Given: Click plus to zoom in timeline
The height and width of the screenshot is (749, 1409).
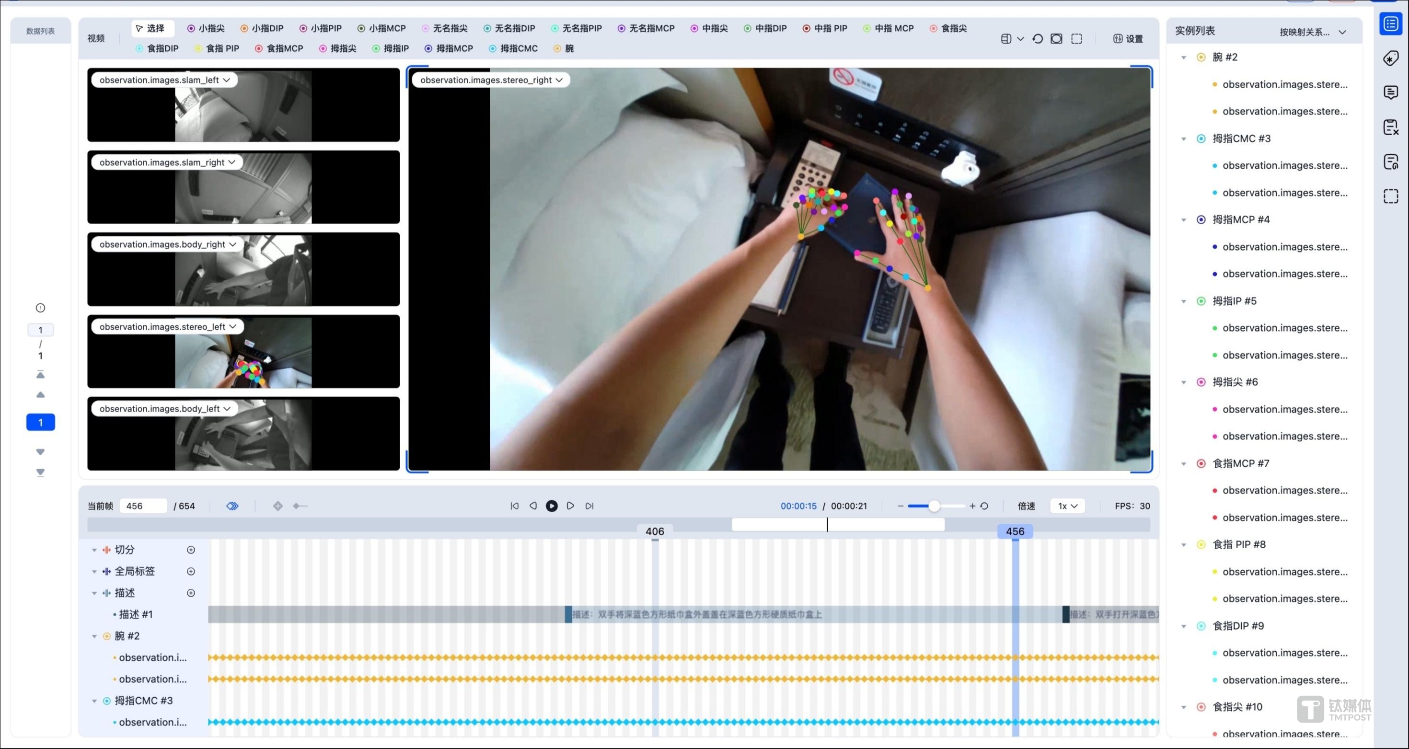Looking at the screenshot, I should pos(972,506).
